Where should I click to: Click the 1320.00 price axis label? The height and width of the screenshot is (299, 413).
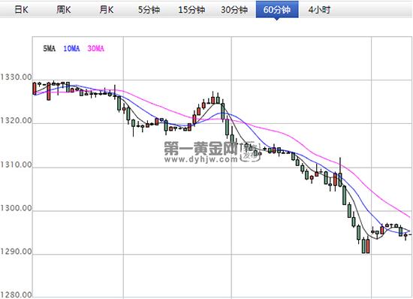tap(16, 121)
